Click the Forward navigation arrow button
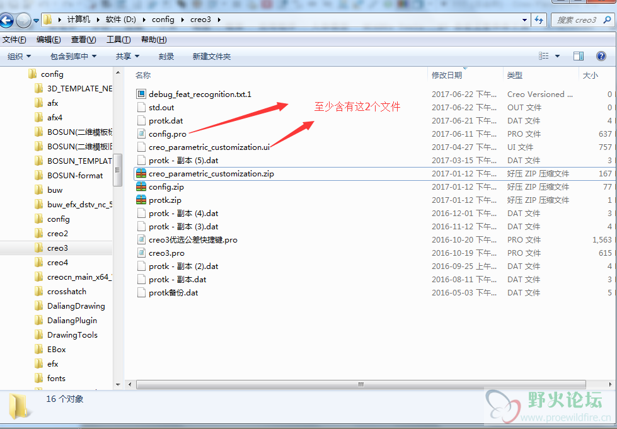This screenshot has height=429, width=617. [23, 20]
